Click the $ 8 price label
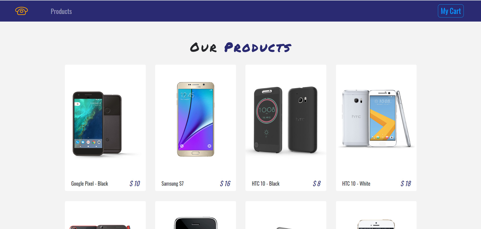481x229 pixels. point(317,184)
